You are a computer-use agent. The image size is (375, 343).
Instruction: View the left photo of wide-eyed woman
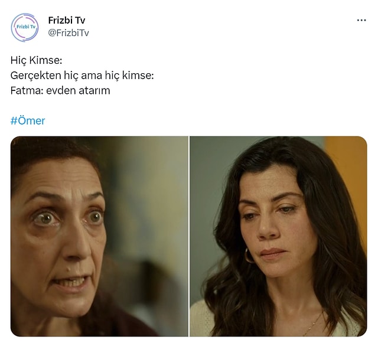pos(99,236)
